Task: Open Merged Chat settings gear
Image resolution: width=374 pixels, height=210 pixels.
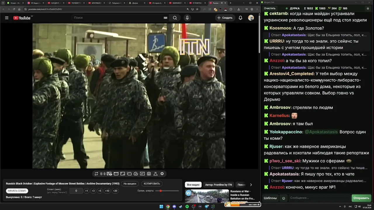Action: pyautogui.click(x=368, y=8)
